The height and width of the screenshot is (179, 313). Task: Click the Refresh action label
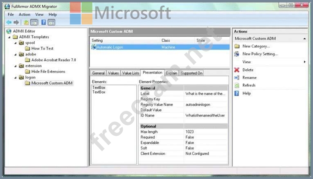point(249,85)
